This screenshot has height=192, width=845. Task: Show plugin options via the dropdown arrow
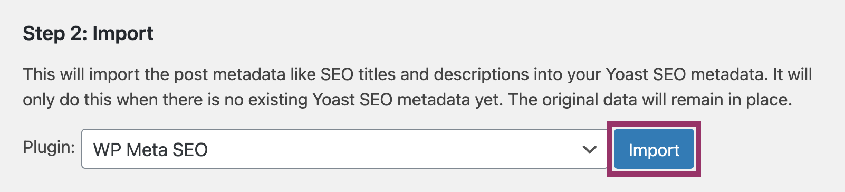(590, 150)
